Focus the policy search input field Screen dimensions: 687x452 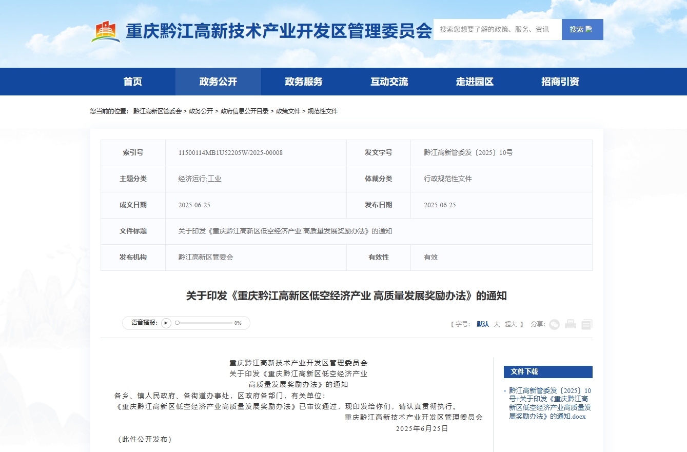[497, 30]
